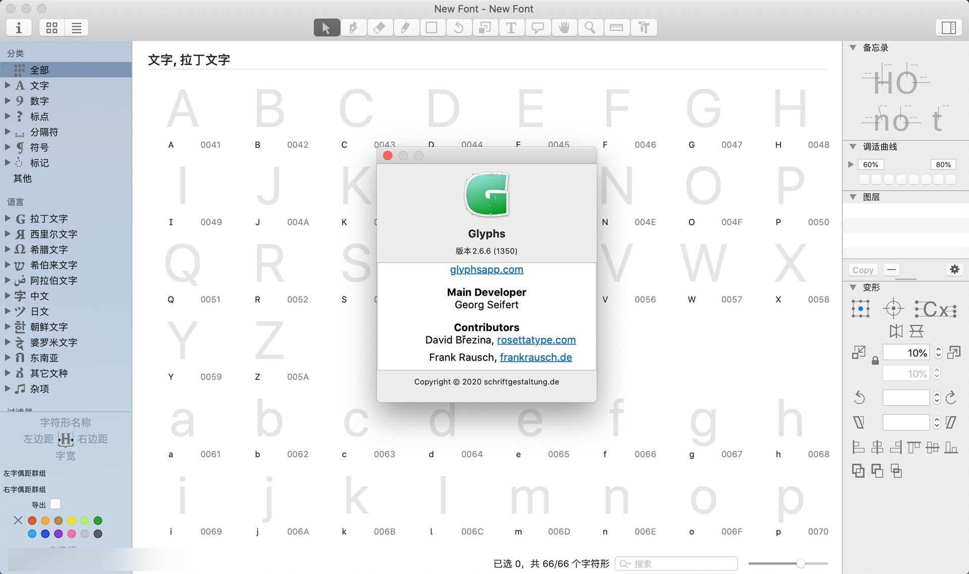Viewport: 969px width, 574px height.
Task: Activate the TrueType instructor tool
Action: tap(644, 28)
